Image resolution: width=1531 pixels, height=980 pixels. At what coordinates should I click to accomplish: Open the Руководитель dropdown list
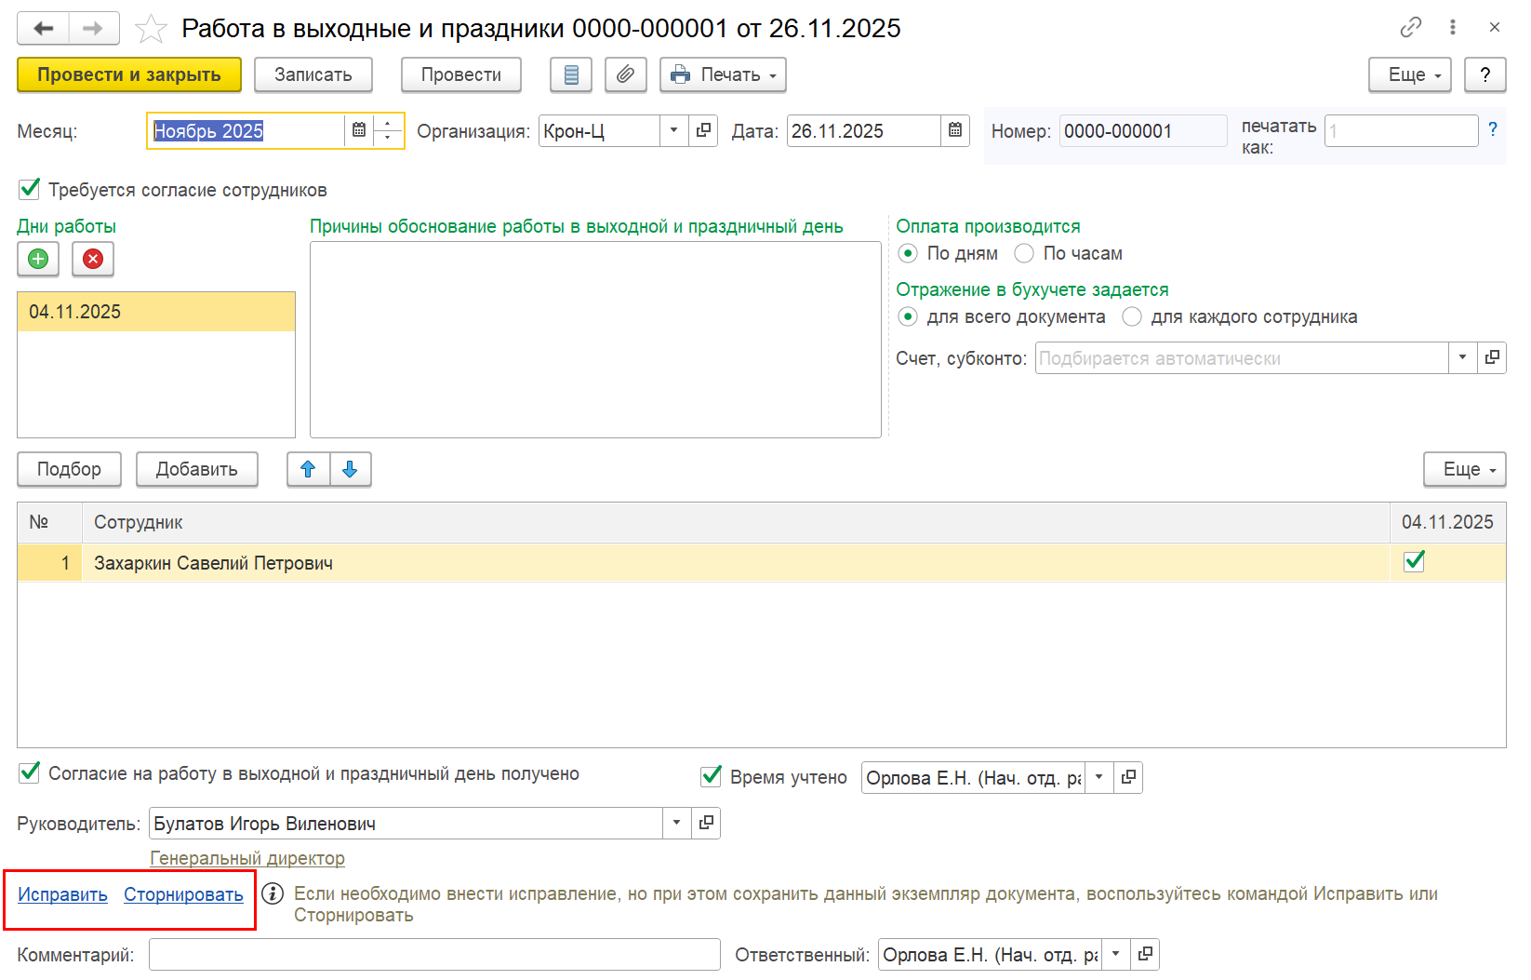(x=676, y=823)
